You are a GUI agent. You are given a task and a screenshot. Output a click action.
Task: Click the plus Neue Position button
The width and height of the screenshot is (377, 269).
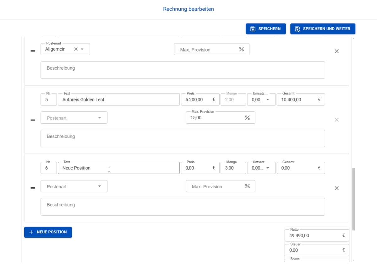point(48,232)
